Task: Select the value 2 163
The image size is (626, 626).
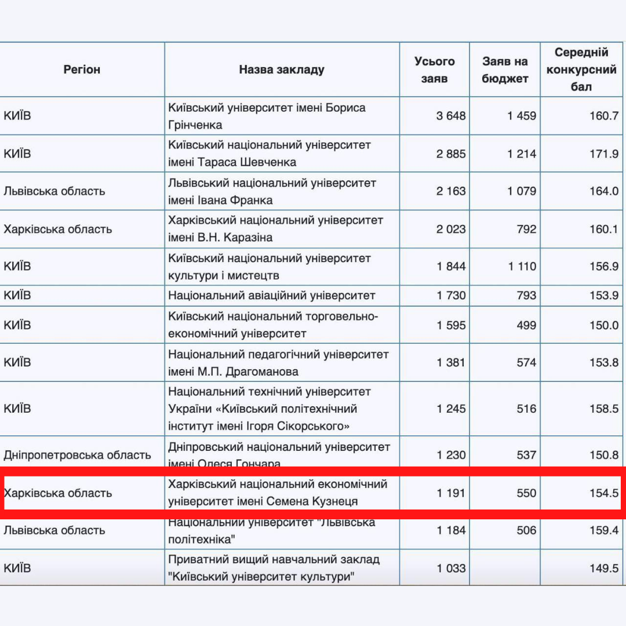Action: pos(451,191)
